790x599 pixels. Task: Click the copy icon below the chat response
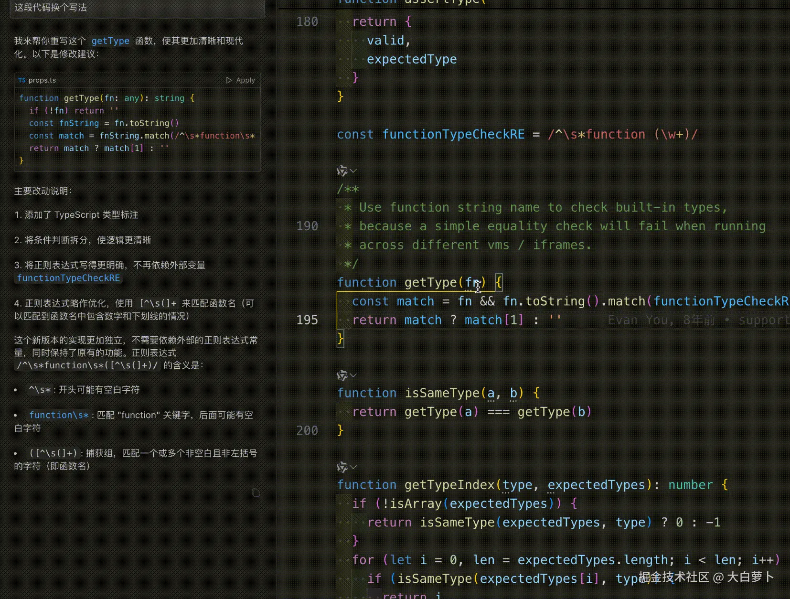click(256, 493)
